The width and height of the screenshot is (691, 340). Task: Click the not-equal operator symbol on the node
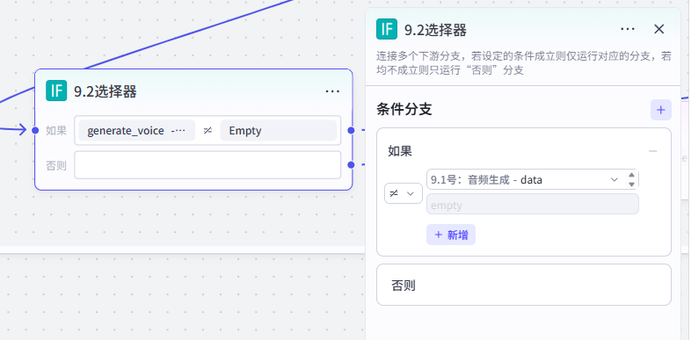point(207,131)
